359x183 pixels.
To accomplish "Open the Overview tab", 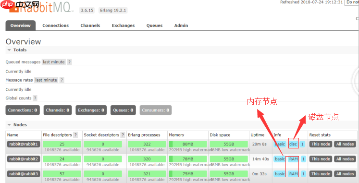I will [x=20, y=25].
